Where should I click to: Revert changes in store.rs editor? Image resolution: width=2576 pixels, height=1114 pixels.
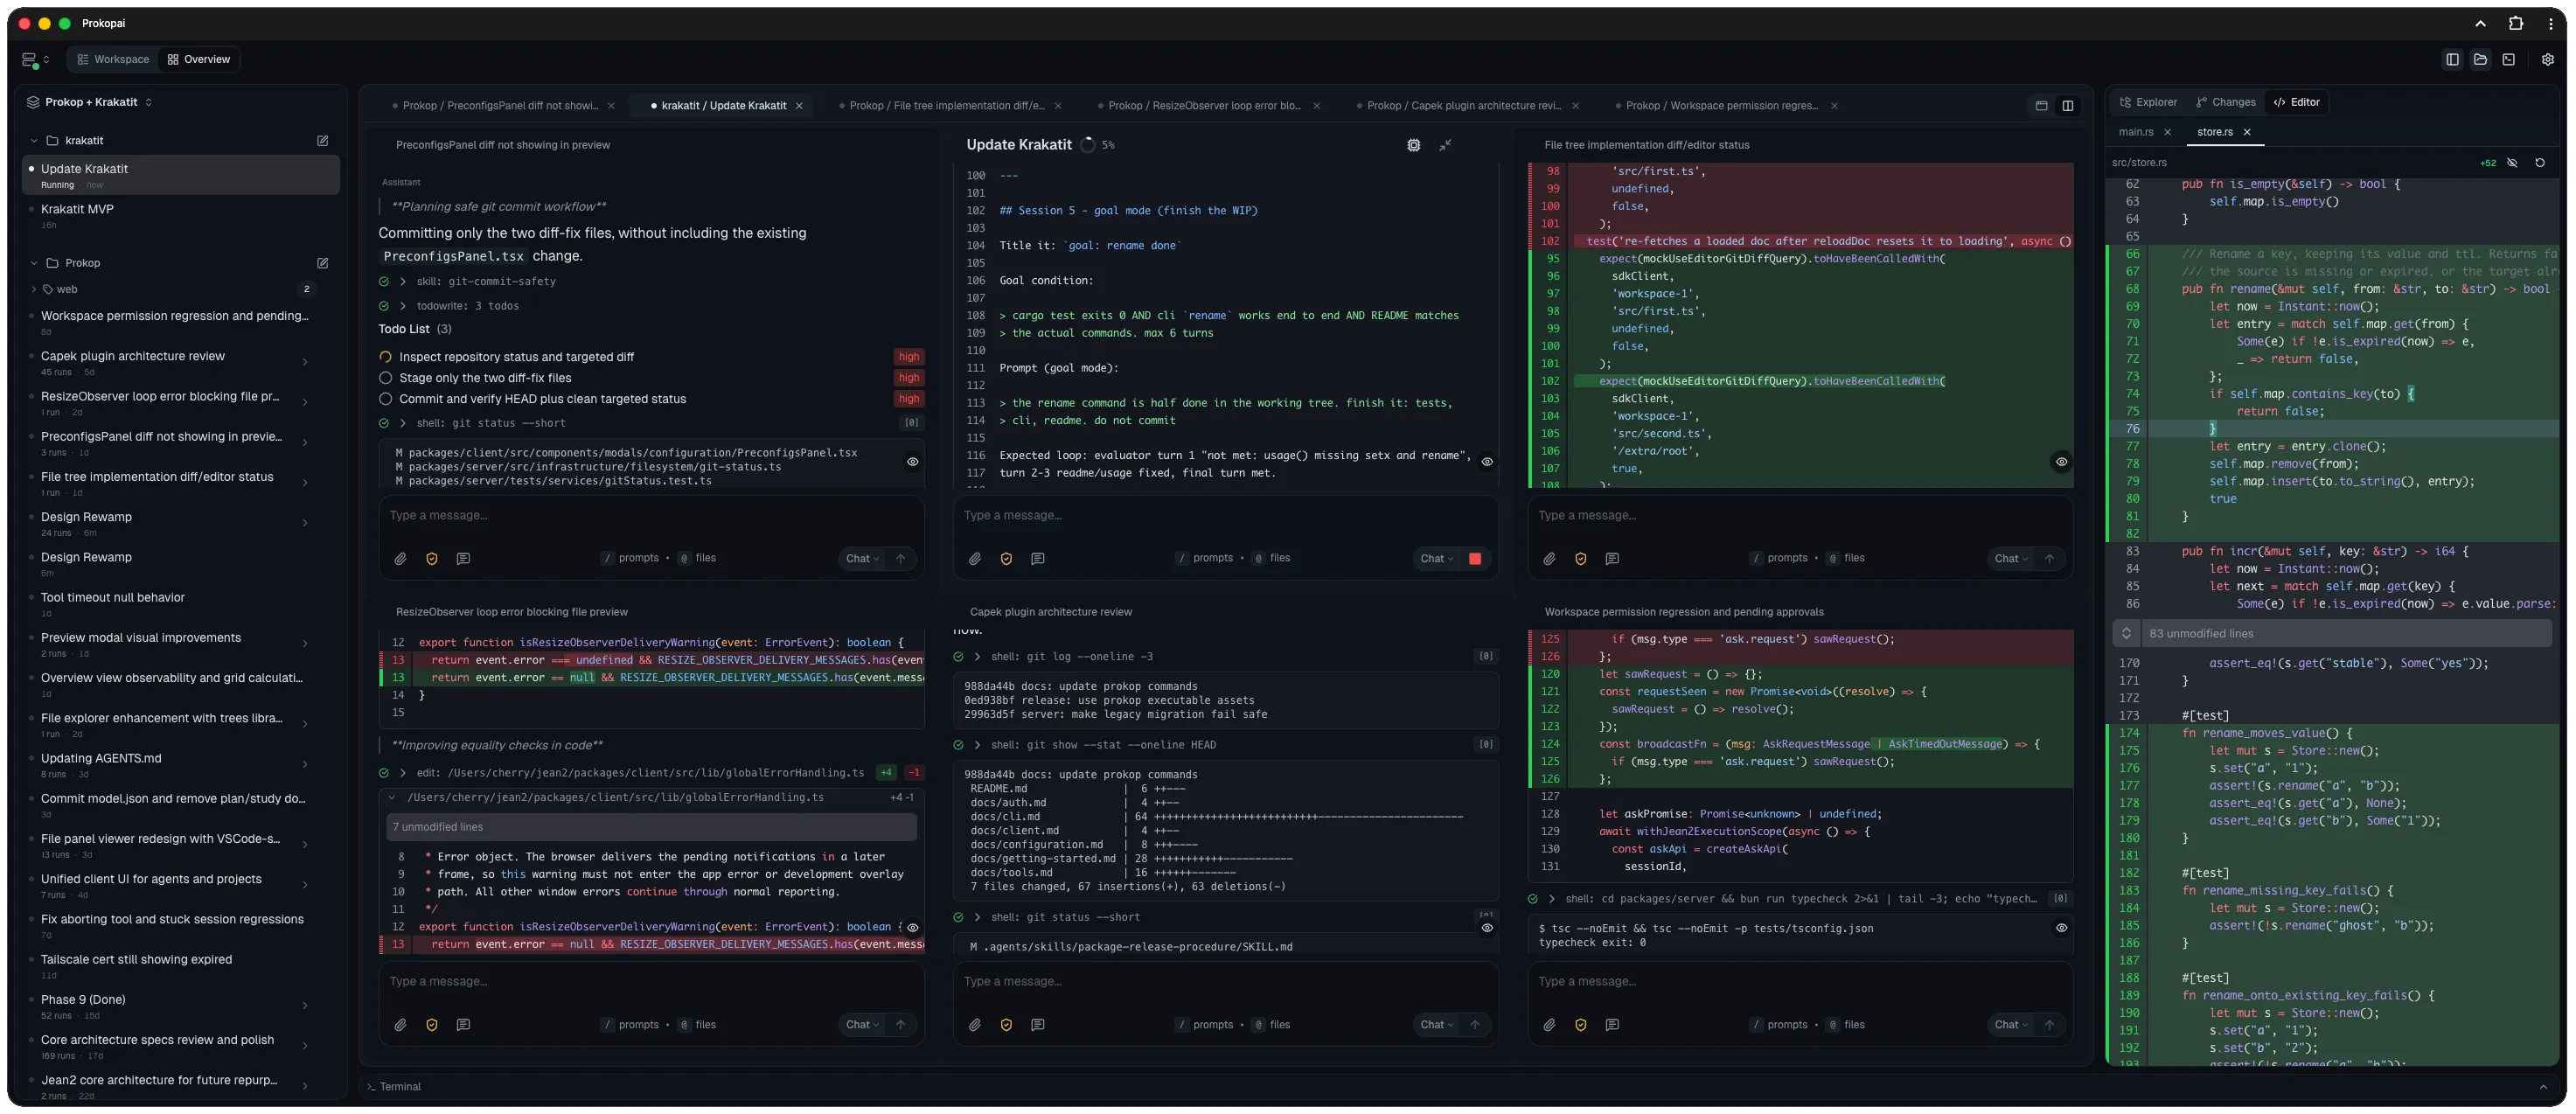tap(2540, 163)
